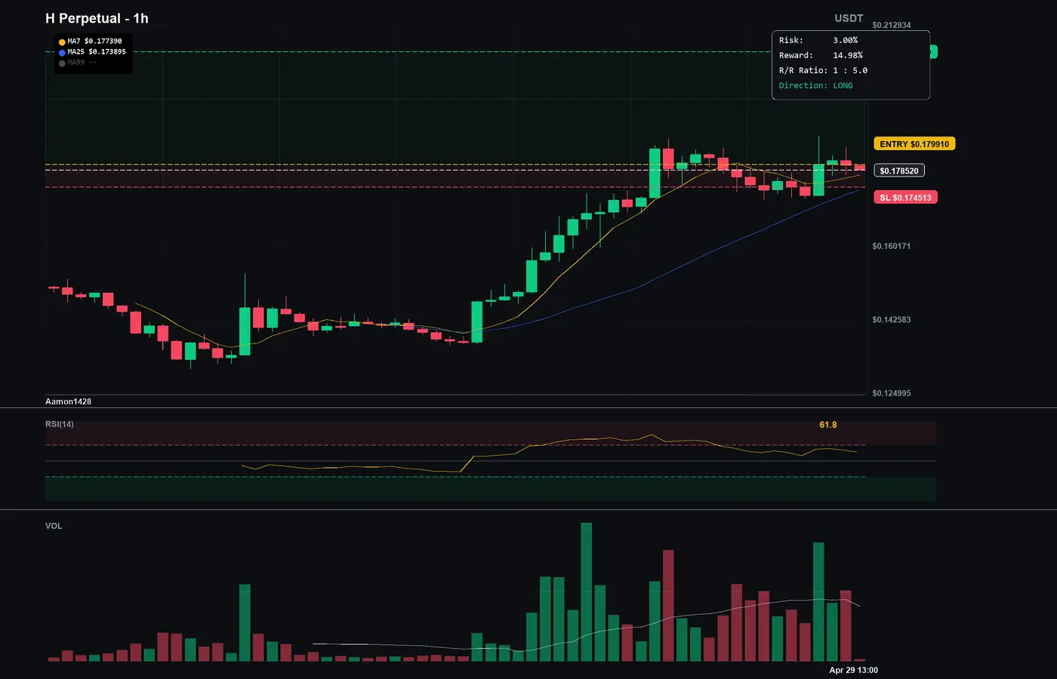Viewport: 1057px width, 679px height.
Task: Click the Reward 14.98% row
Action: 821,55
